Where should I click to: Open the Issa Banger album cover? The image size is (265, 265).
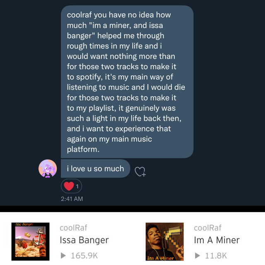30,242
